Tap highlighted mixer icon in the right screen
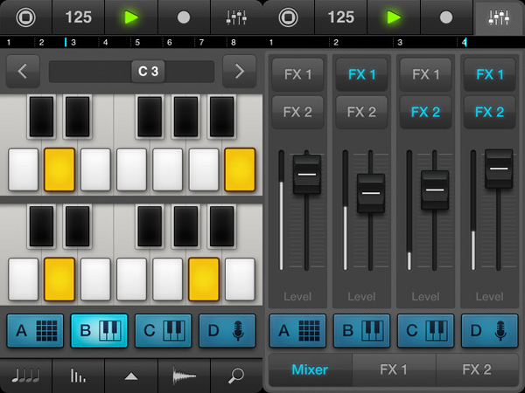 click(499, 17)
